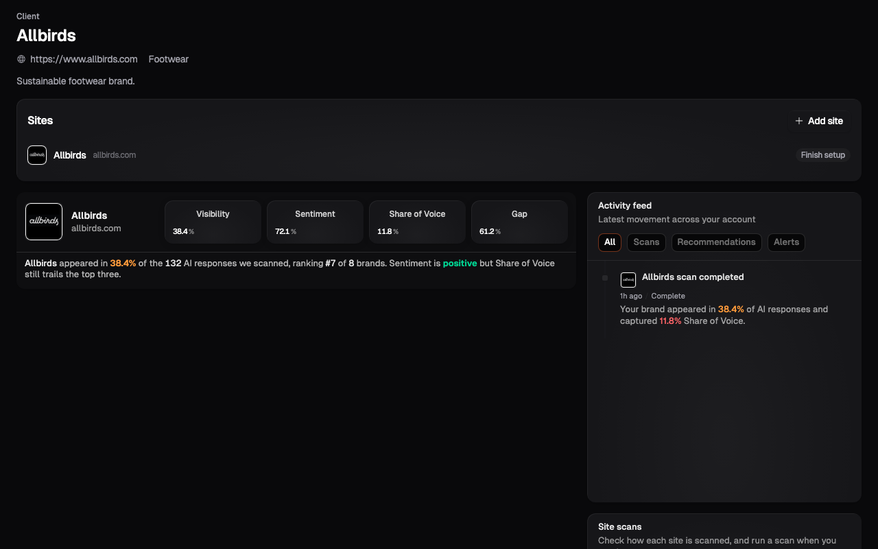This screenshot has width=878, height=549.
Task: Click the Add site button
Action: point(819,121)
